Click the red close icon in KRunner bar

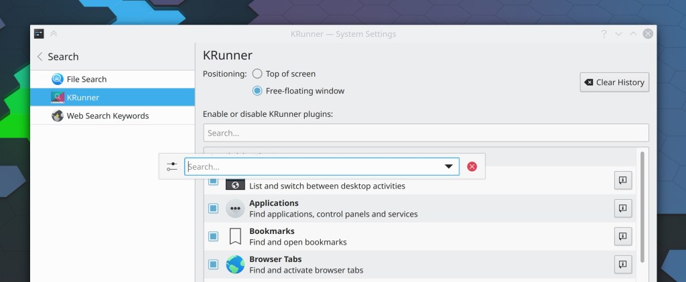tap(472, 166)
